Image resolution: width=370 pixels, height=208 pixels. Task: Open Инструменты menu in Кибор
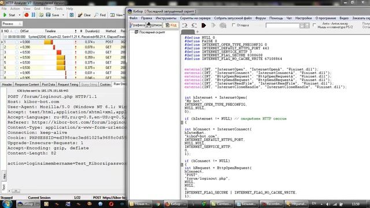click(166, 18)
